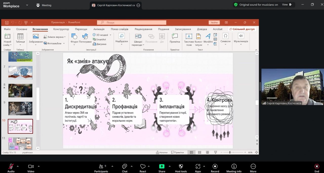Open the Chat panel
The width and height of the screenshot is (324, 173).
click(125, 167)
